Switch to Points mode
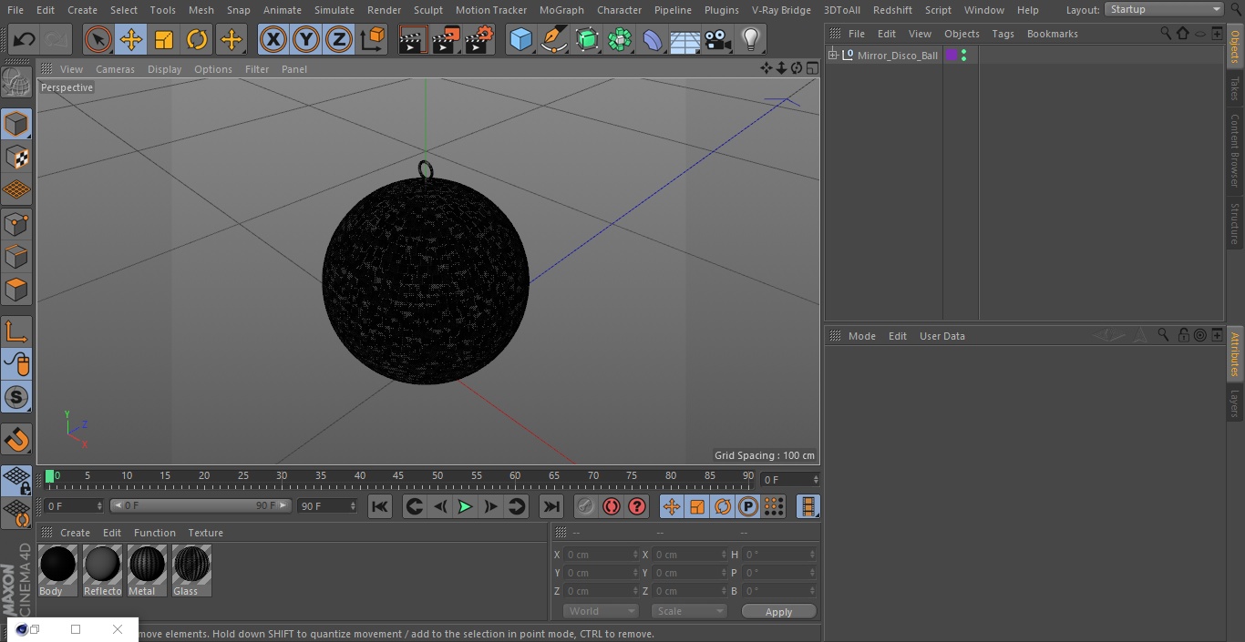Image resolution: width=1245 pixels, height=642 pixels. tap(16, 223)
